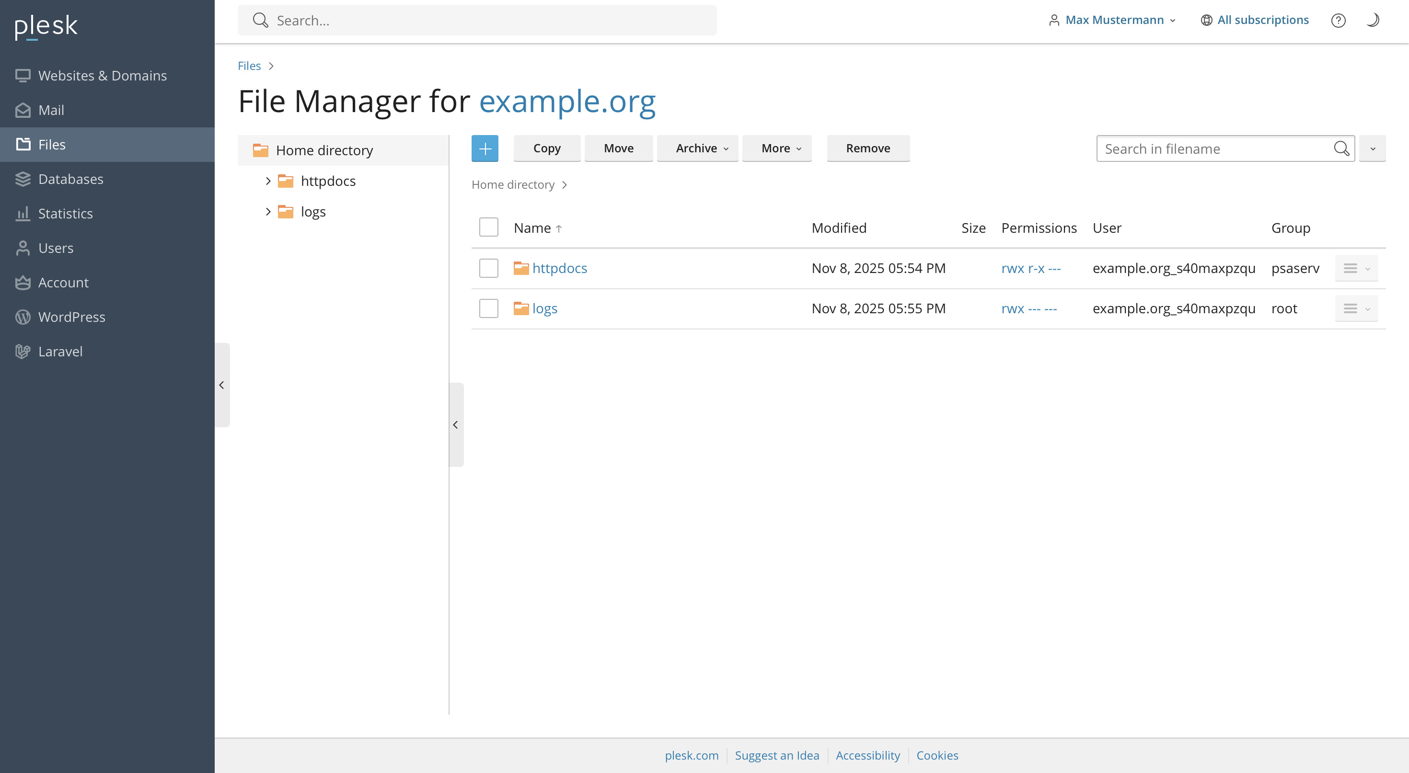The height and width of the screenshot is (773, 1409).
Task: Click inside the Search in filename field
Action: tap(1192, 148)
